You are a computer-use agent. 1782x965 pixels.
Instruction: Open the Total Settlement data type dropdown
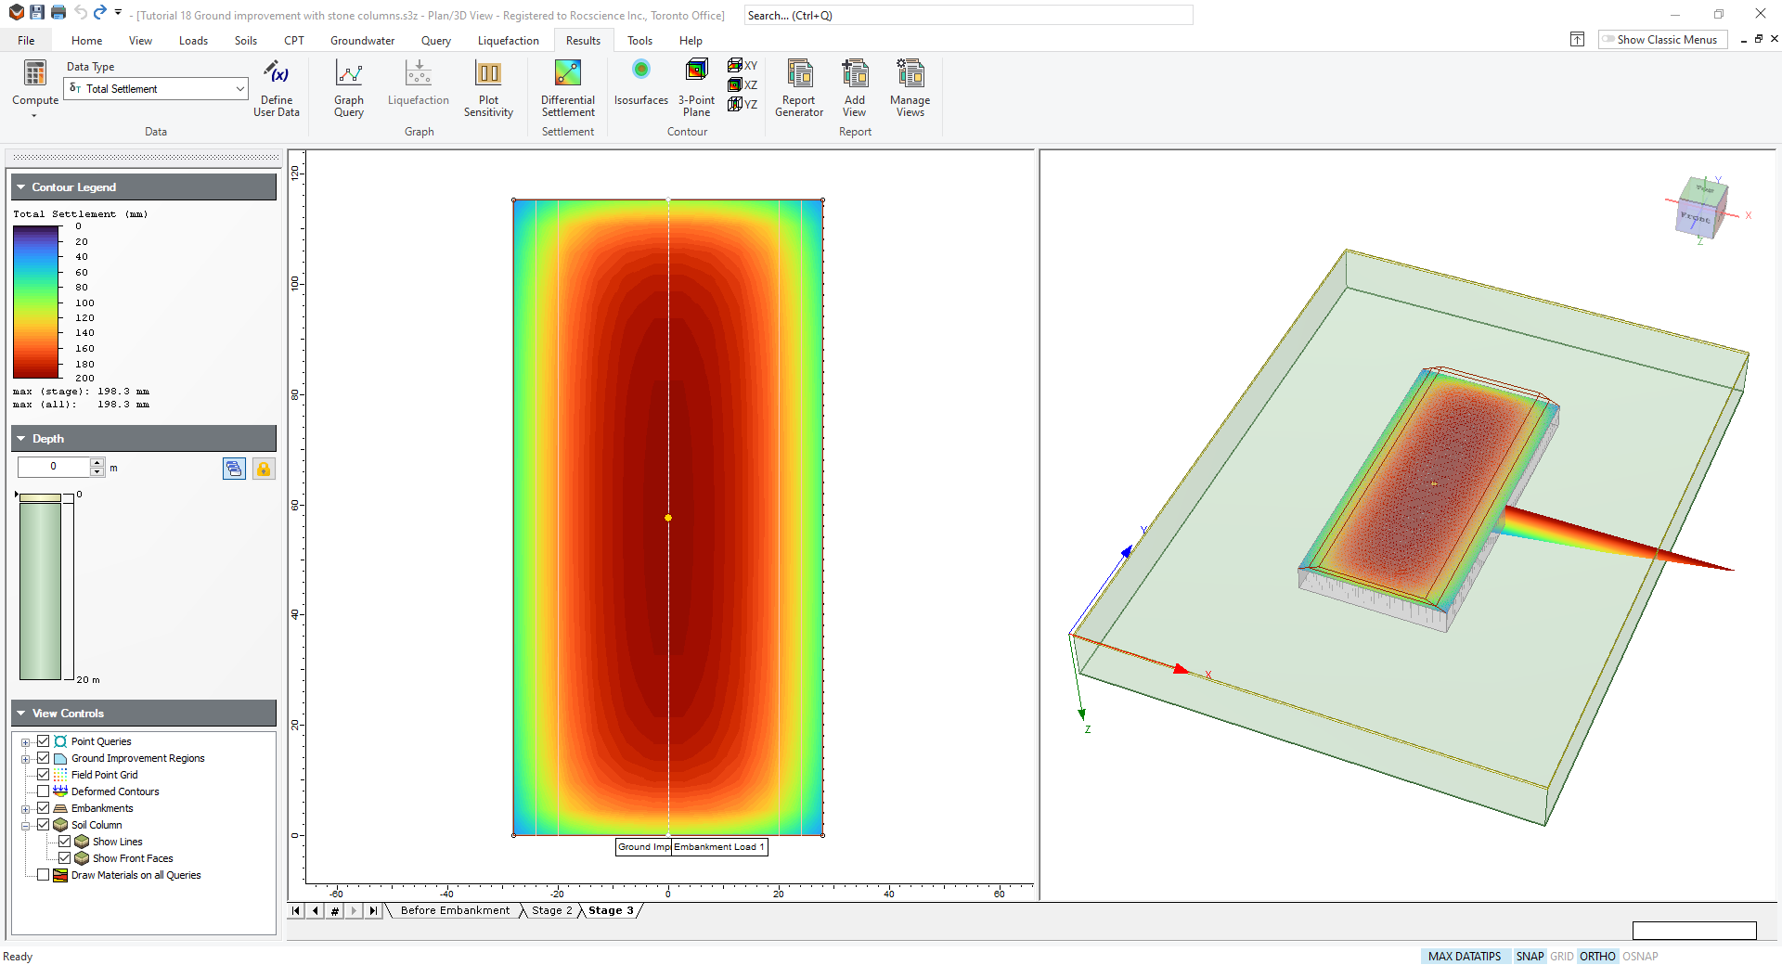[x=239, y=88]
